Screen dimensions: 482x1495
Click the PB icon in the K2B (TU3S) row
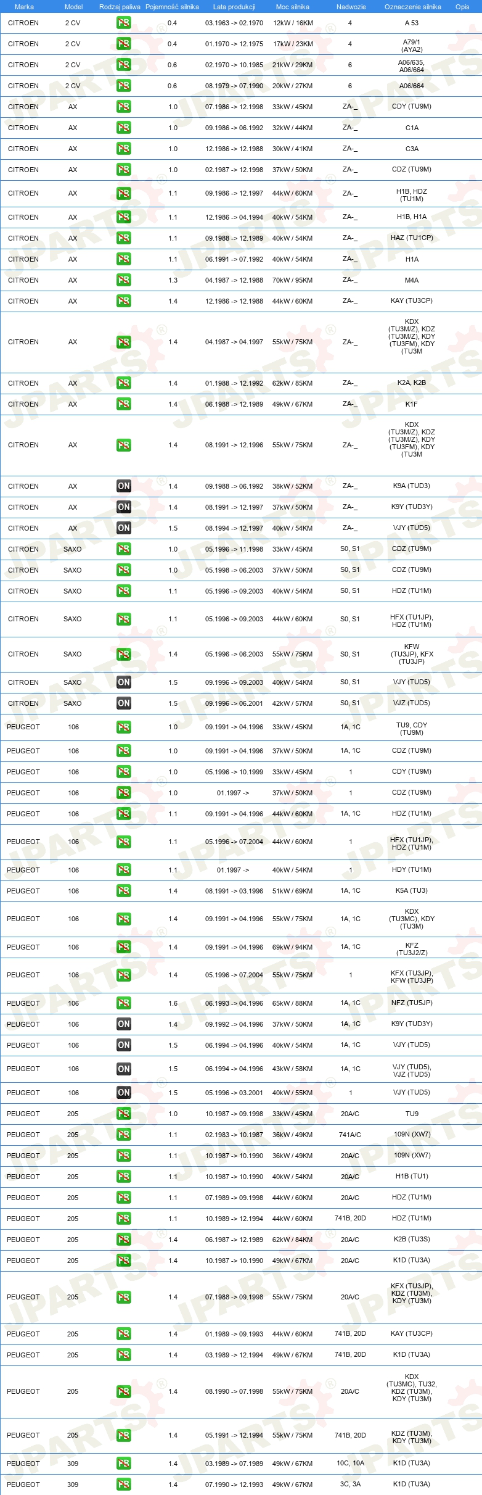[124, 1240]
